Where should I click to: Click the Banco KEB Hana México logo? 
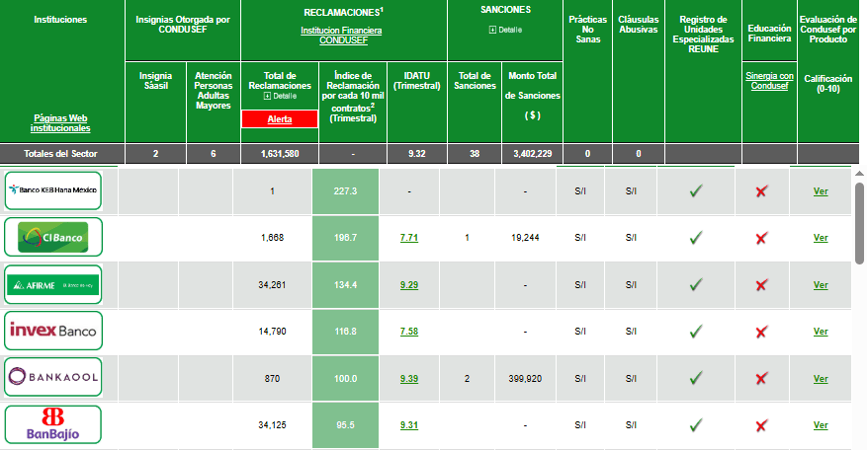click(53, 189)
